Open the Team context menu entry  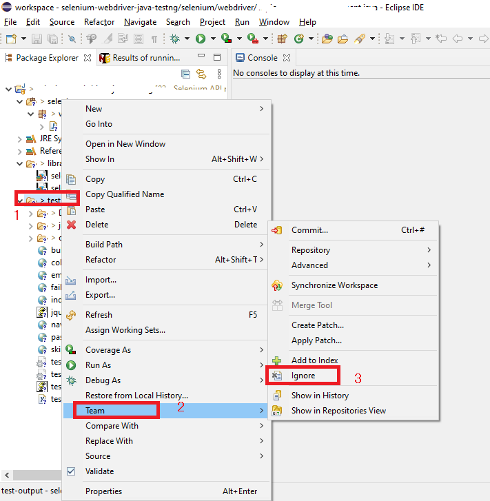[x=165, y=411]
